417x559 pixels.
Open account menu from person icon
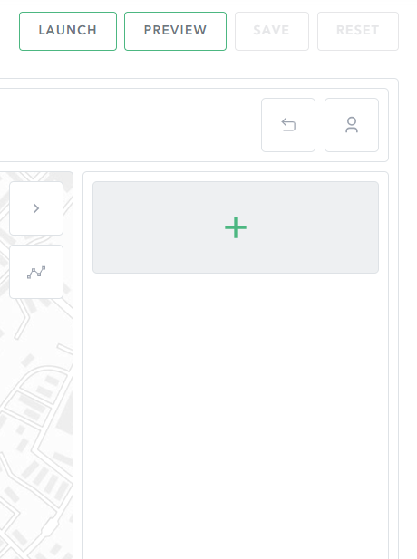pyautogui.click(x=352, y=125)
